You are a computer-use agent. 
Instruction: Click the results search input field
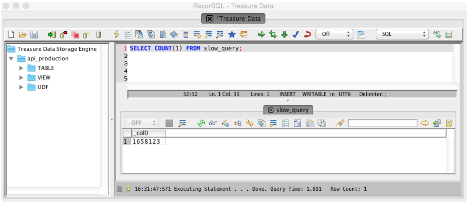pos(382,123)
